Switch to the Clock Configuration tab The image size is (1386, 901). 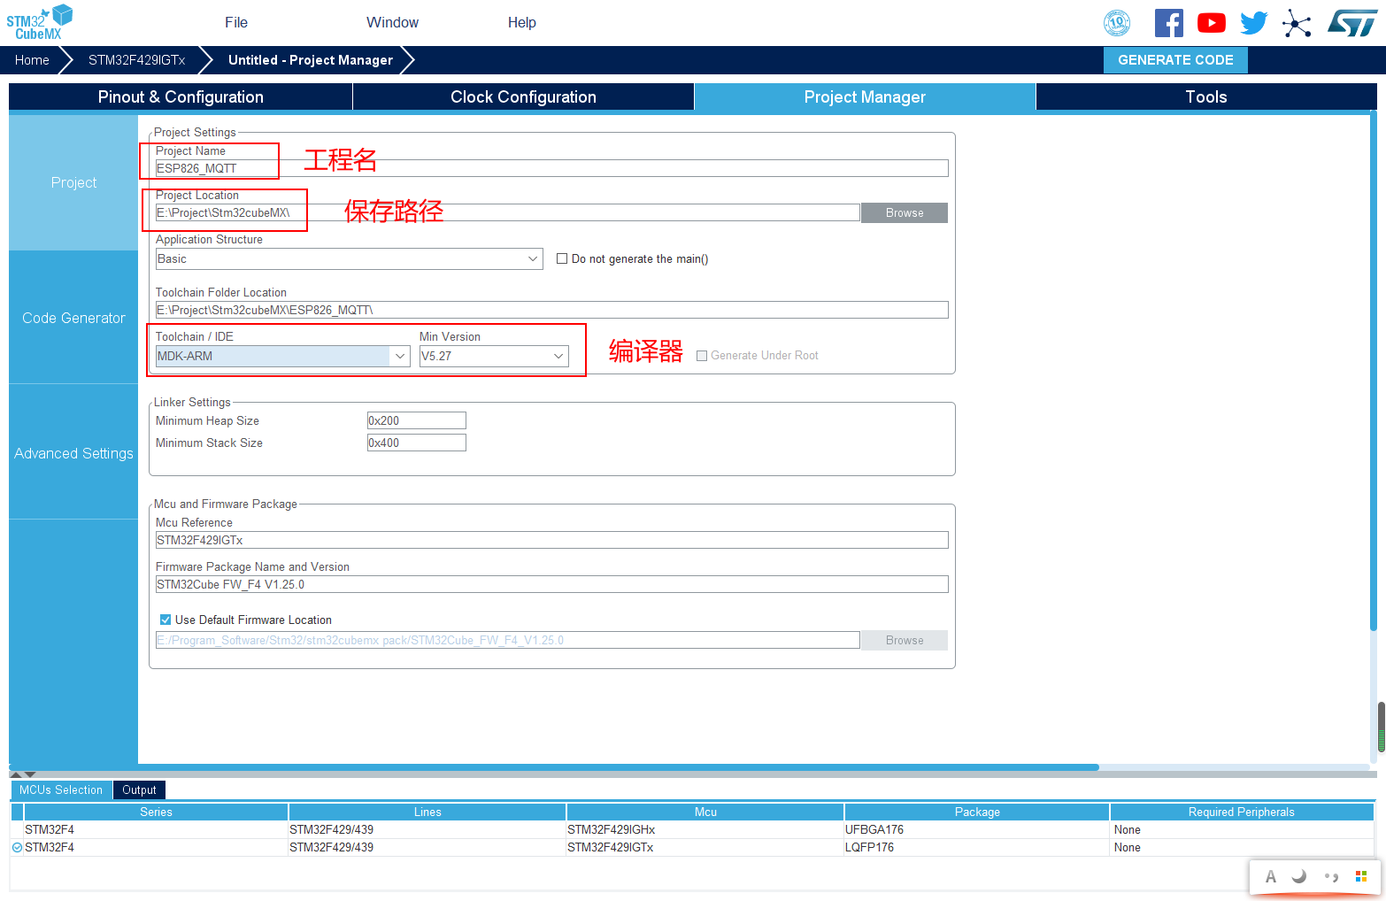523,96
